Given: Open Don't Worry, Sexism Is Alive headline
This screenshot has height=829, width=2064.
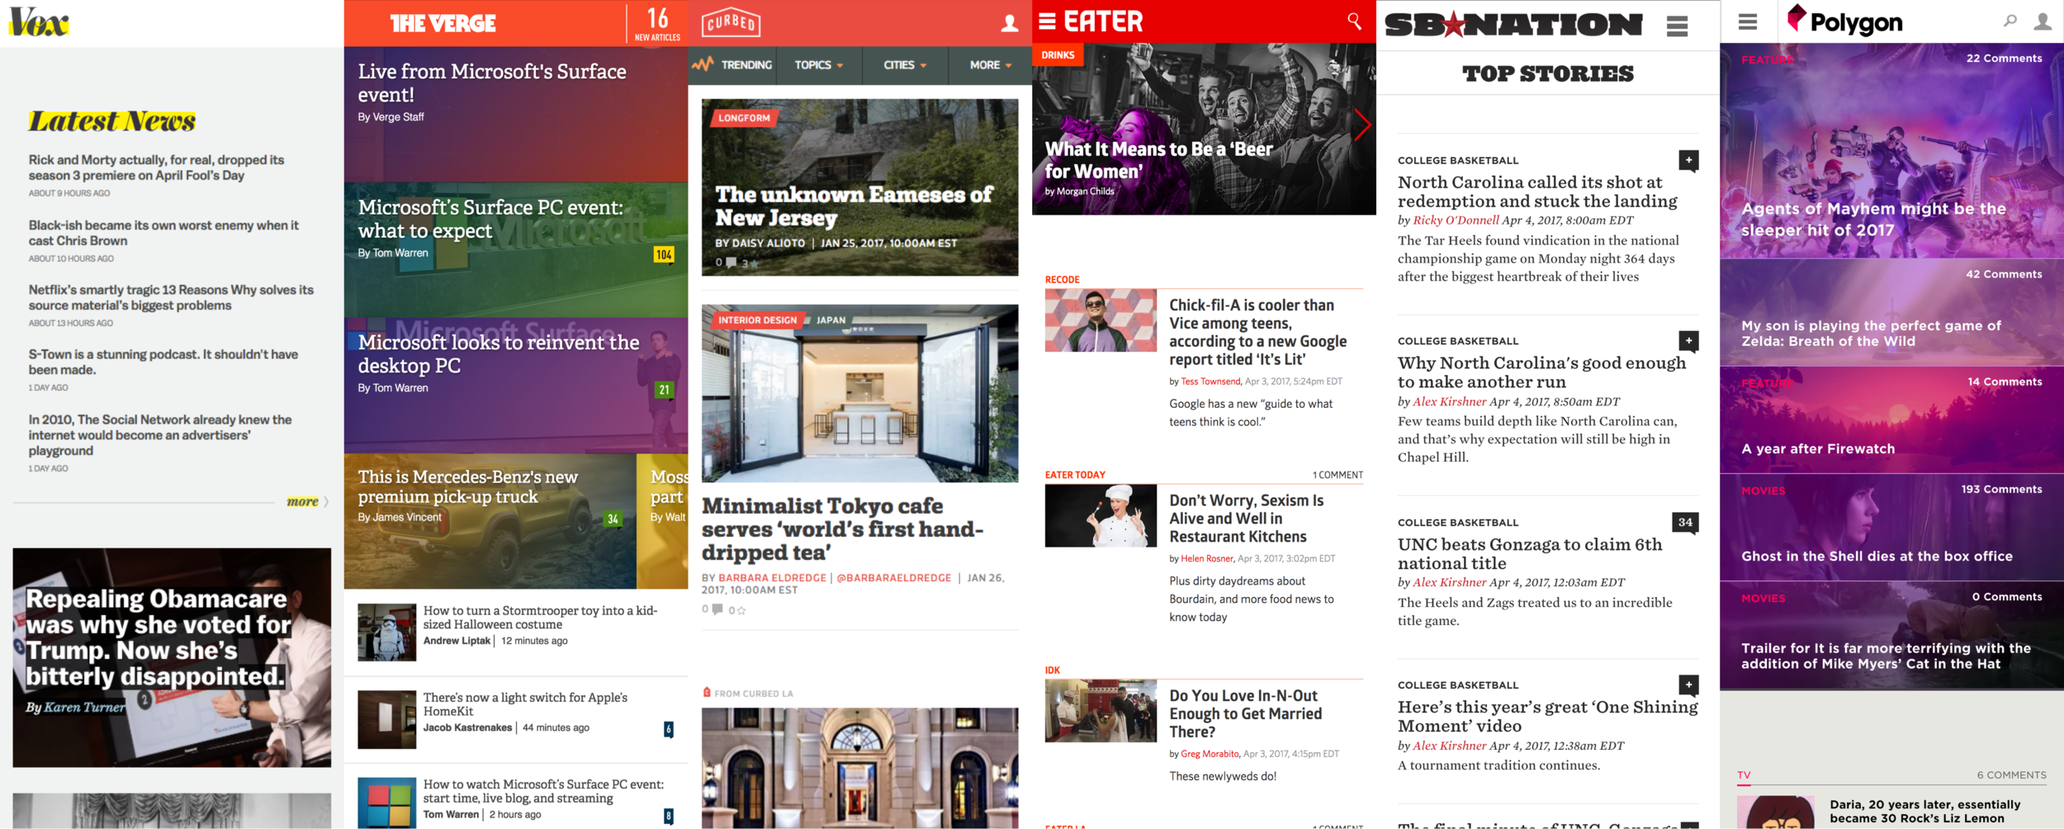Looking at the screenshot, I should 1246,518.
